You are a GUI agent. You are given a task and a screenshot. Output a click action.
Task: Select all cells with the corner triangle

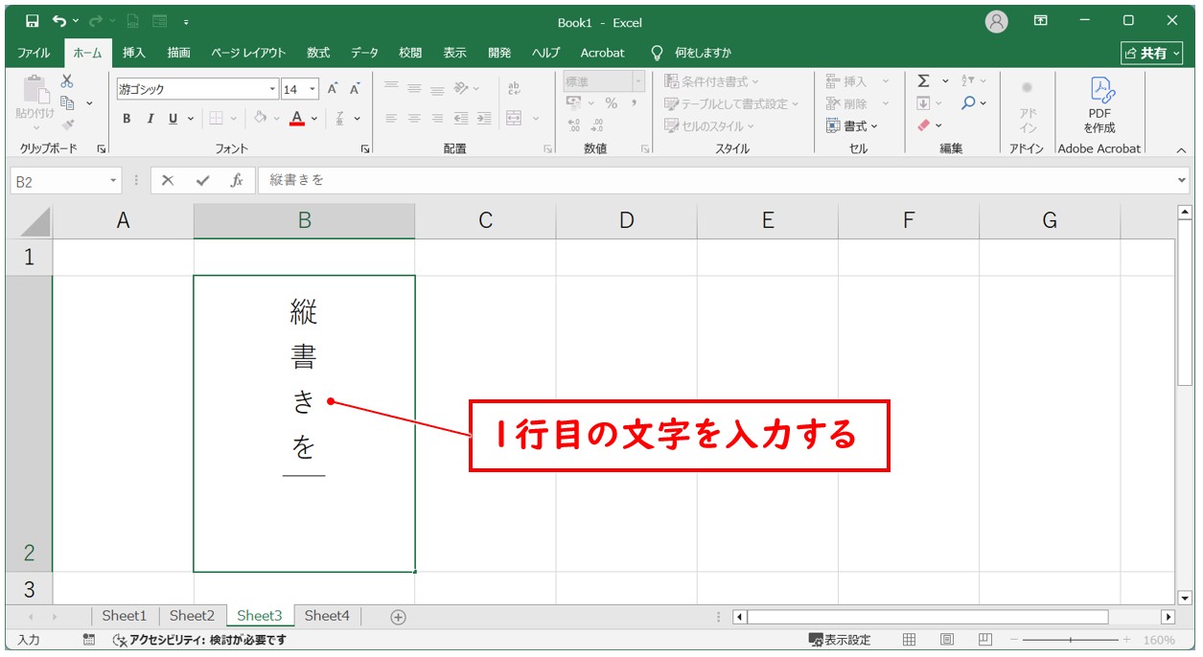[x=35, y=221]
